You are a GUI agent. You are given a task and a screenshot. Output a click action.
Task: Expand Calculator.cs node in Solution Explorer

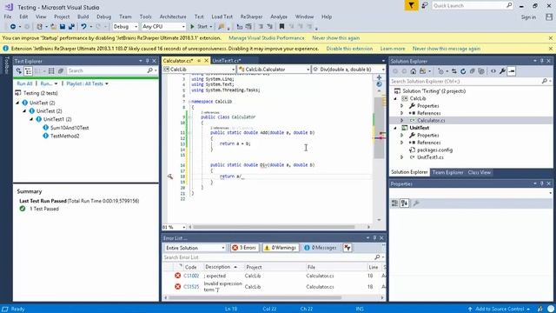401,121
